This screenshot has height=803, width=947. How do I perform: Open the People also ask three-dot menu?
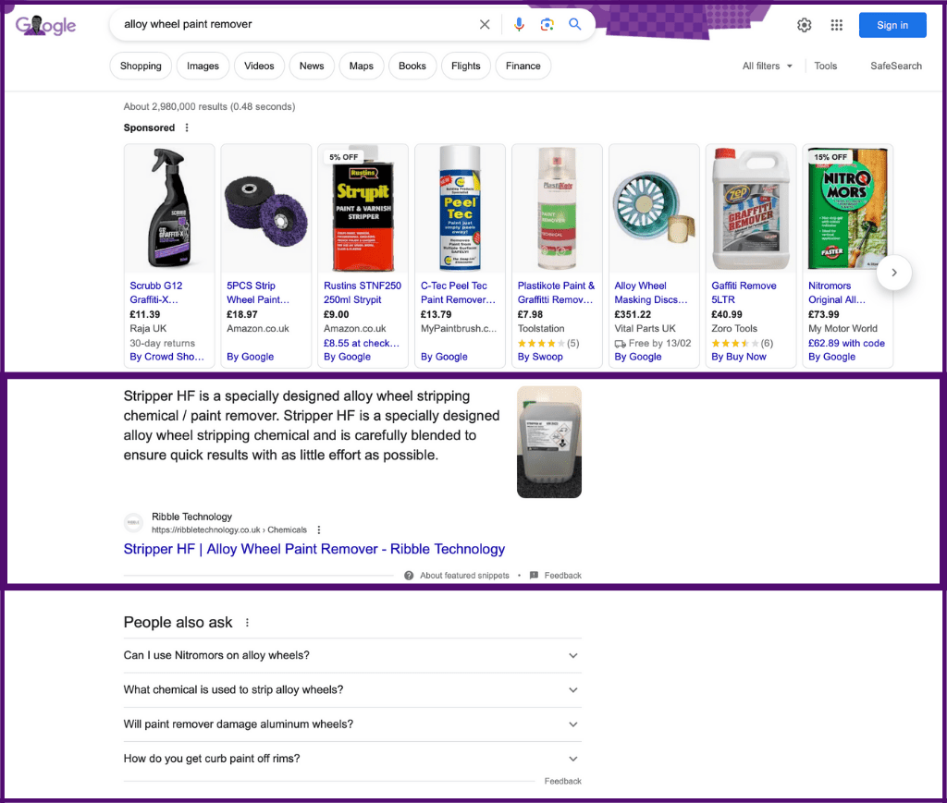pos(247,623)
